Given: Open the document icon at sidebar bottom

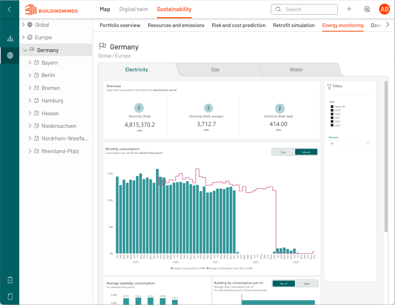Looking at the screenshot, I should click(10, 297).
